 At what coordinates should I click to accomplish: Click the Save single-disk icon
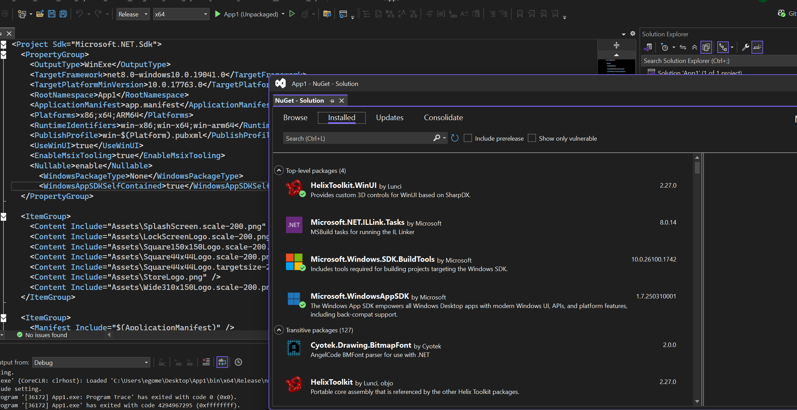tap(52, 14)
